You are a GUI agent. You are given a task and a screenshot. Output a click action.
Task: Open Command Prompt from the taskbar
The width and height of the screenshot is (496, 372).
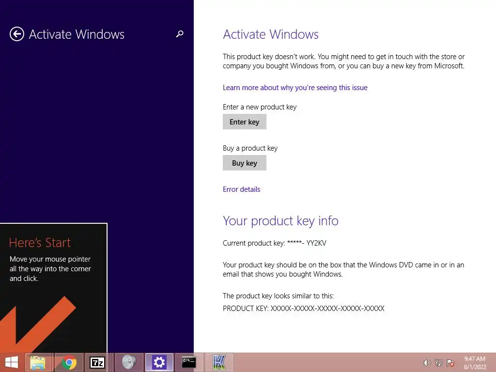(x=189, y=362)
